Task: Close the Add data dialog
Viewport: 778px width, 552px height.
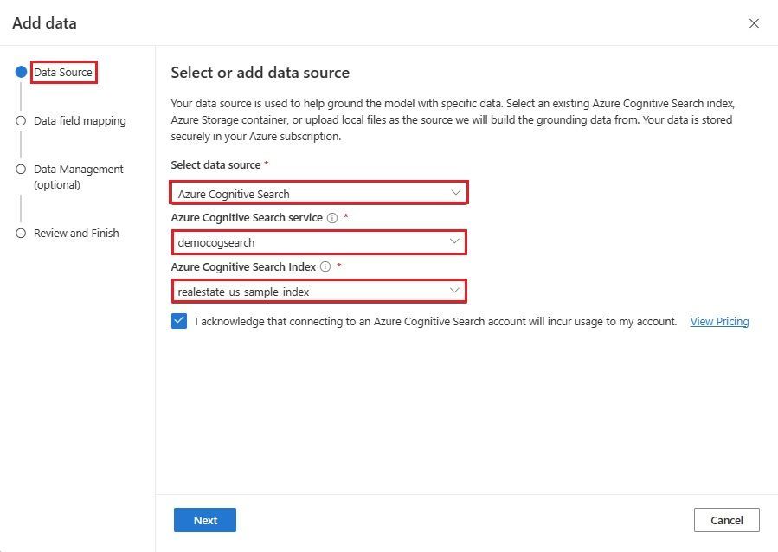Action: pyautogui.click(x=754, y=23)
